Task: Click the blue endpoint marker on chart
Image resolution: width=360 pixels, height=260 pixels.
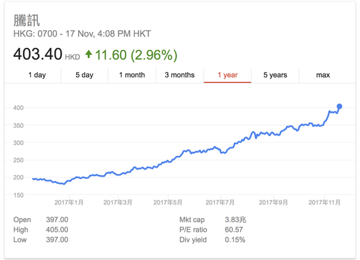Action: tap(339, 106)
